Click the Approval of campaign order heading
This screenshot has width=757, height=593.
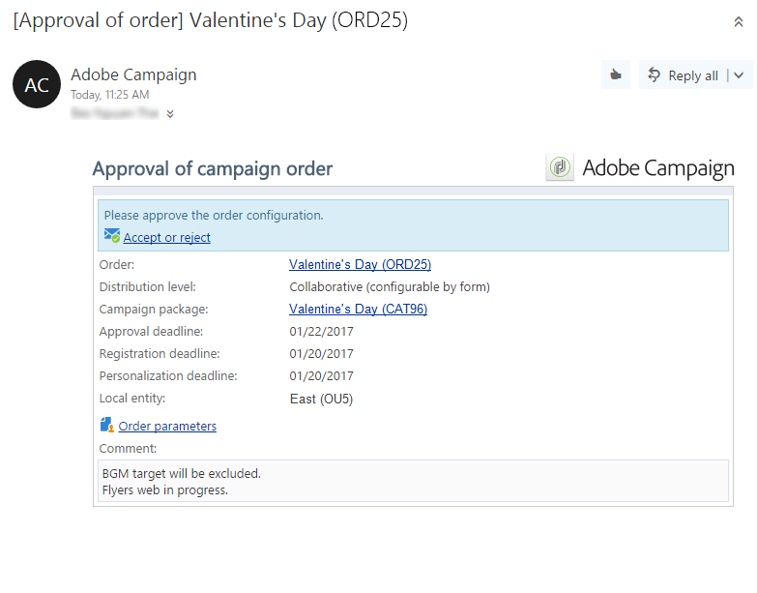pyautogui.click(x=213, y=169)
